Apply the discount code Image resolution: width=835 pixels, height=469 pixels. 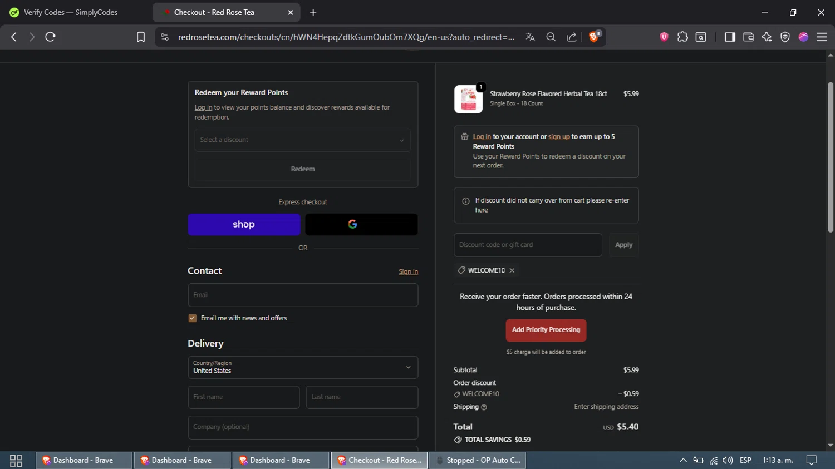click(623, 245)
